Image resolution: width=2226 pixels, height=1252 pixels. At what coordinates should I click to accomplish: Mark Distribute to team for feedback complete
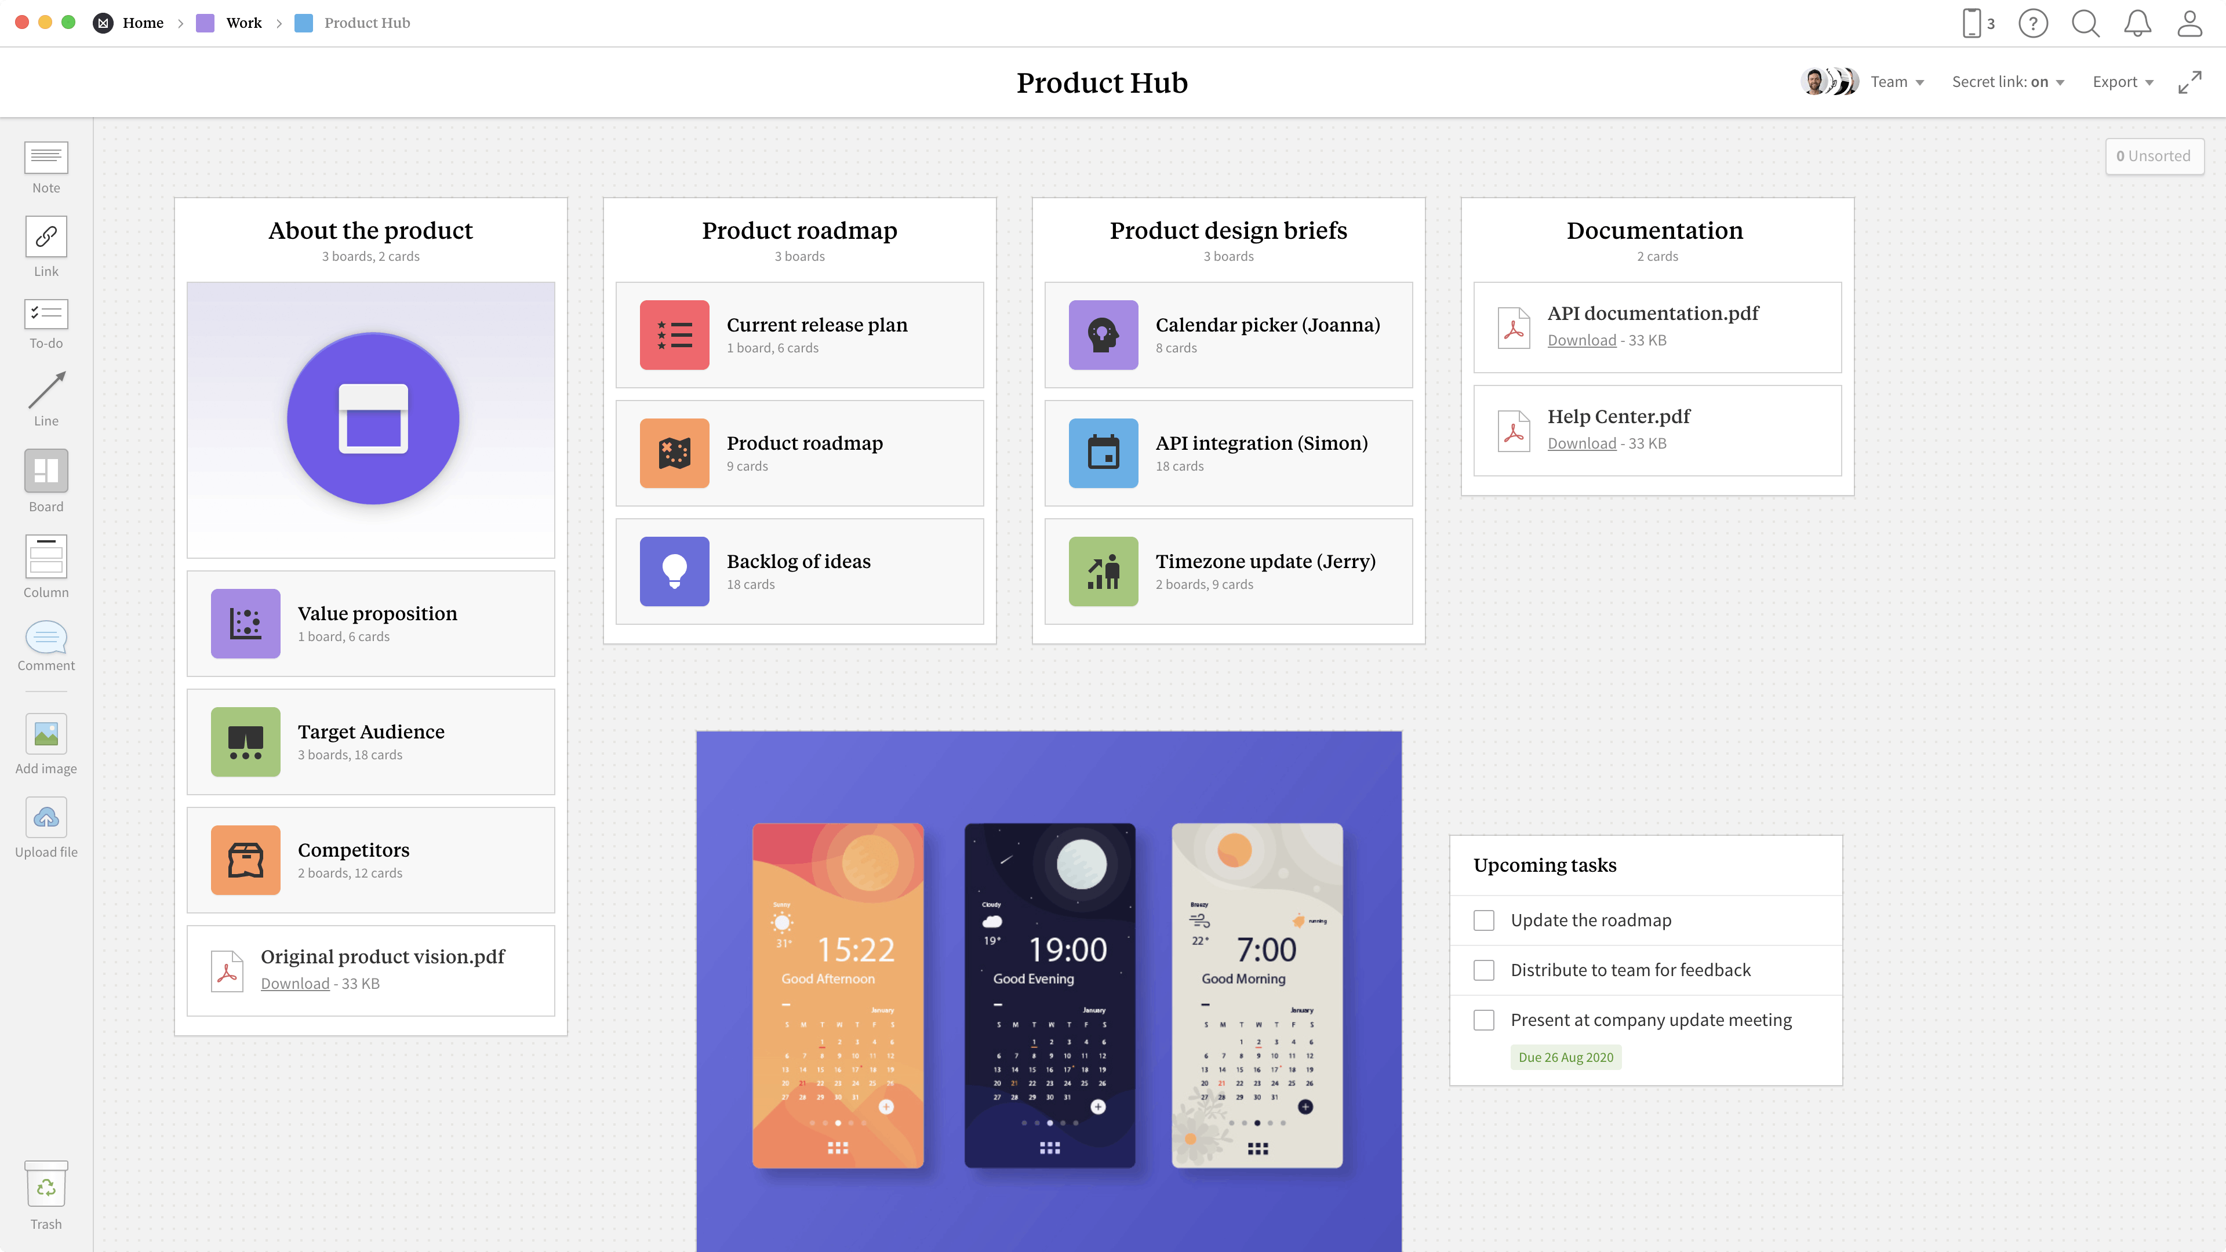1484,970
